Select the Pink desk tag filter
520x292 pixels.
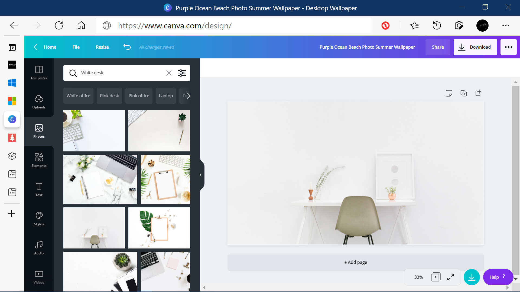(109, 95)
